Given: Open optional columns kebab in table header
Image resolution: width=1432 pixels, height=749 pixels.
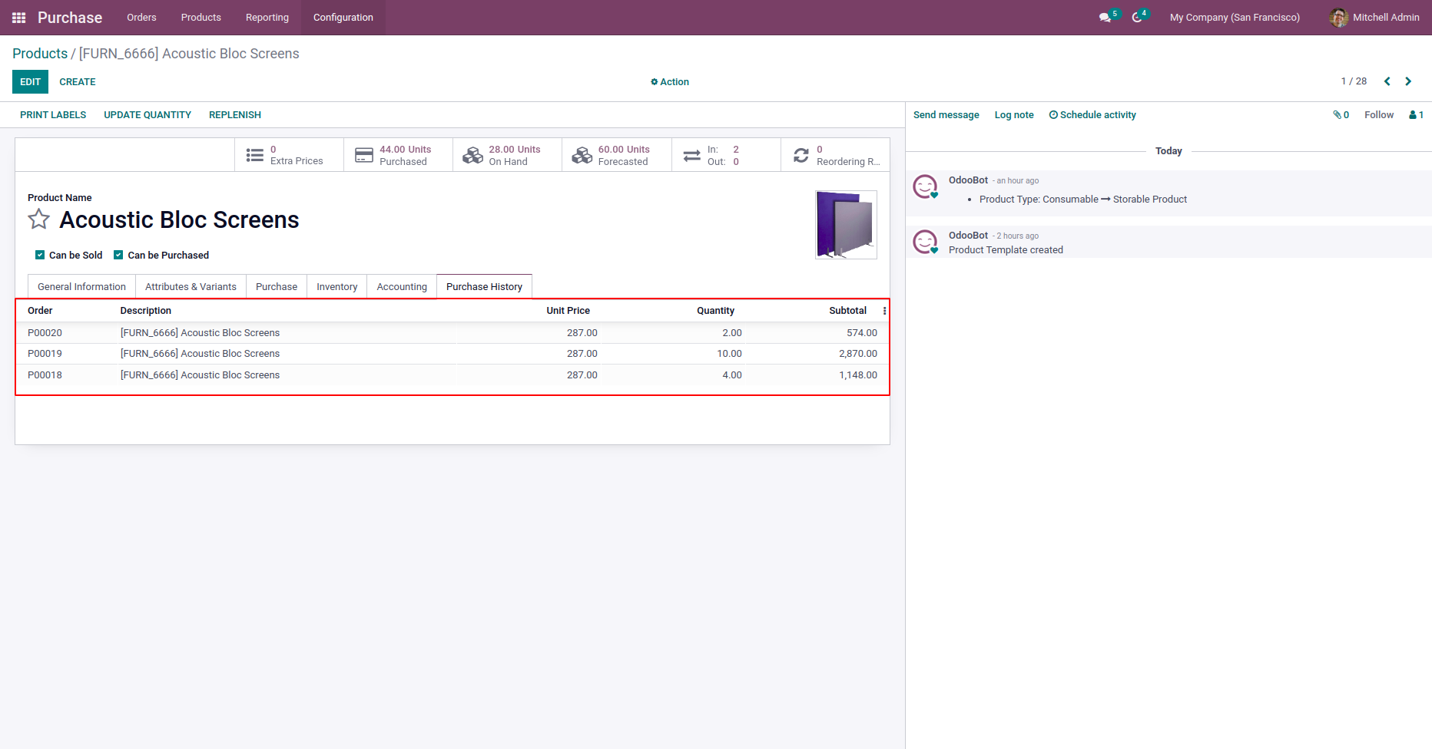Looking at the screenshot, I should [x=884, y=311].
